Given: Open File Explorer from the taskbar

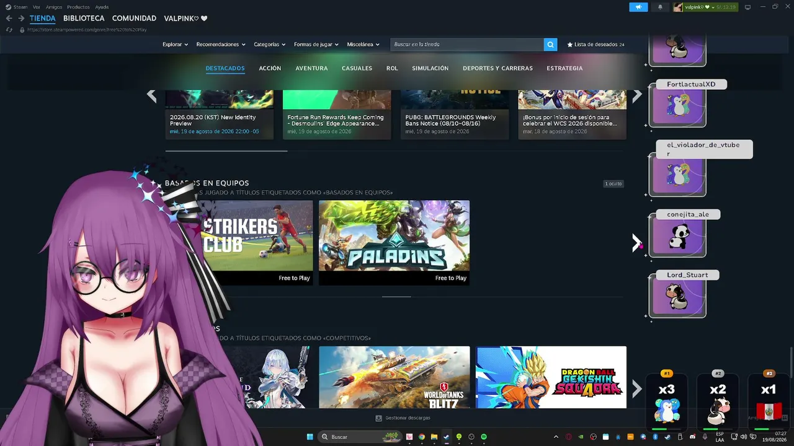Looking at the screenshot, I should pos(434,437).
